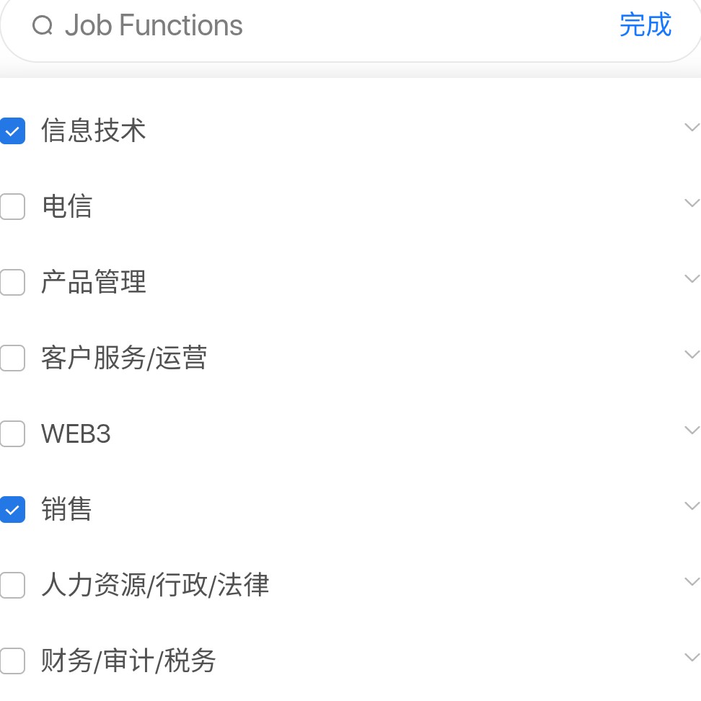Screen dimensions: 701x701
Task: Expand the 电信 category chevron
Action: (x=692, y=203)
